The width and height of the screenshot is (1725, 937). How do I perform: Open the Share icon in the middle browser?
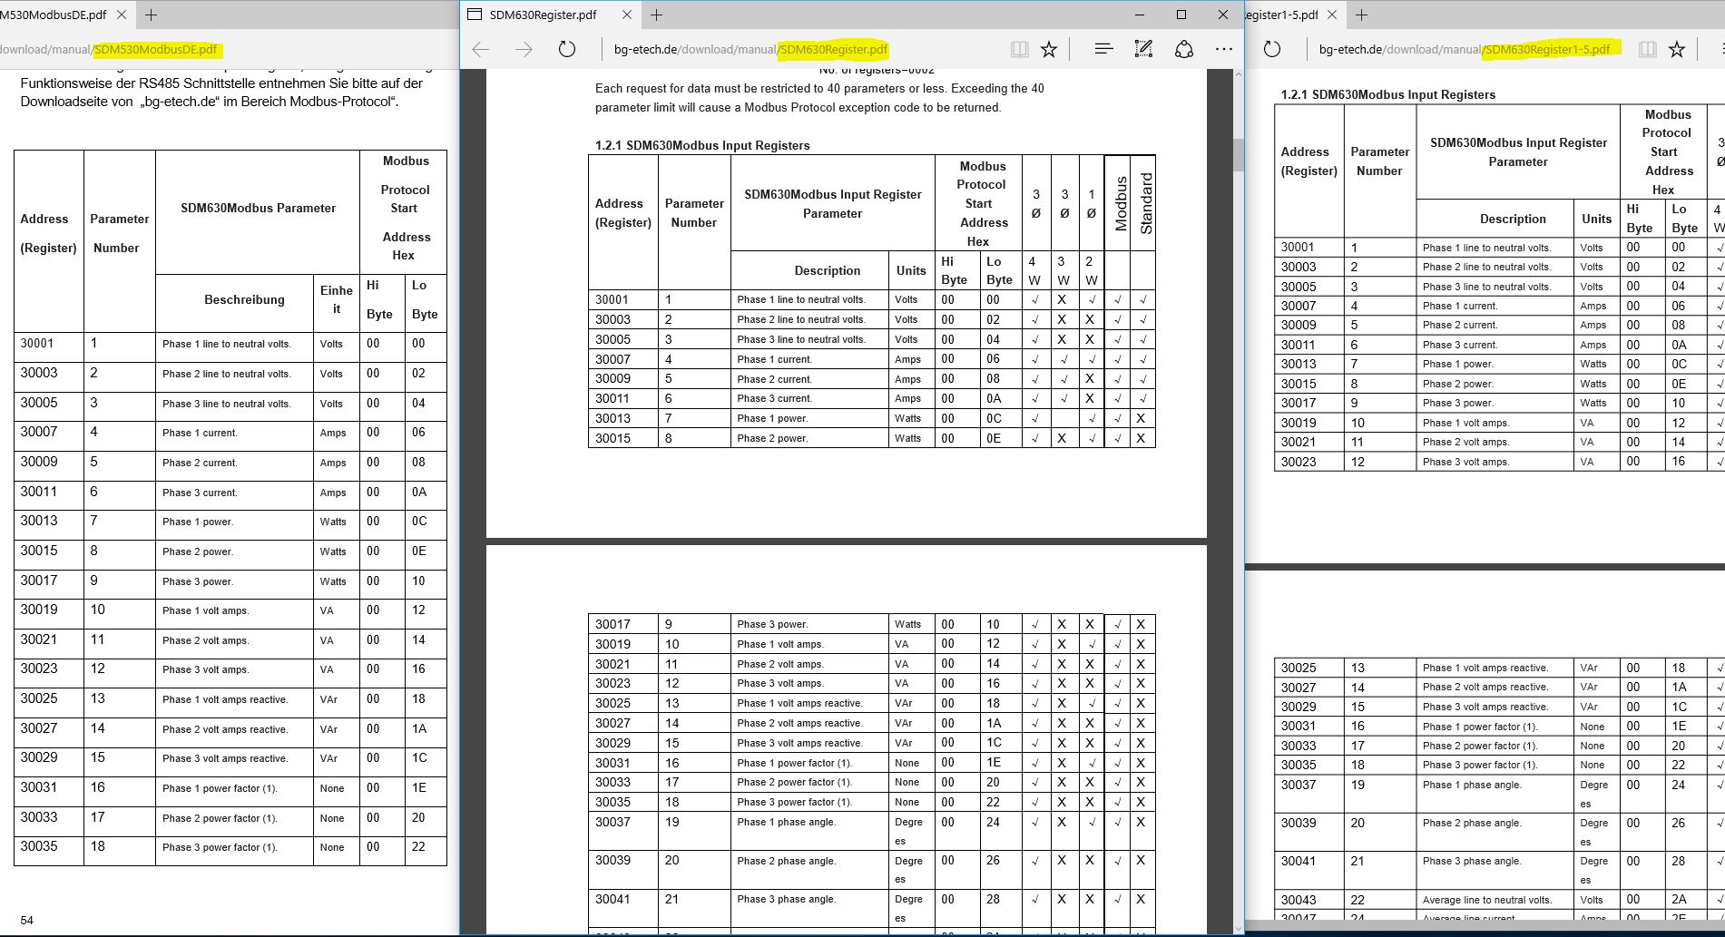(1184, 49)
